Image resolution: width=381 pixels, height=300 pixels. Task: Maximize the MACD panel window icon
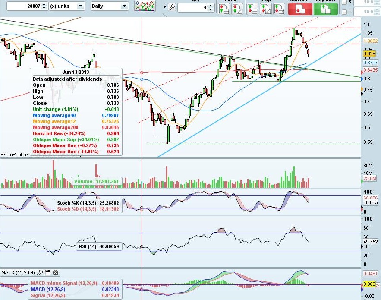tap(47, 272)
